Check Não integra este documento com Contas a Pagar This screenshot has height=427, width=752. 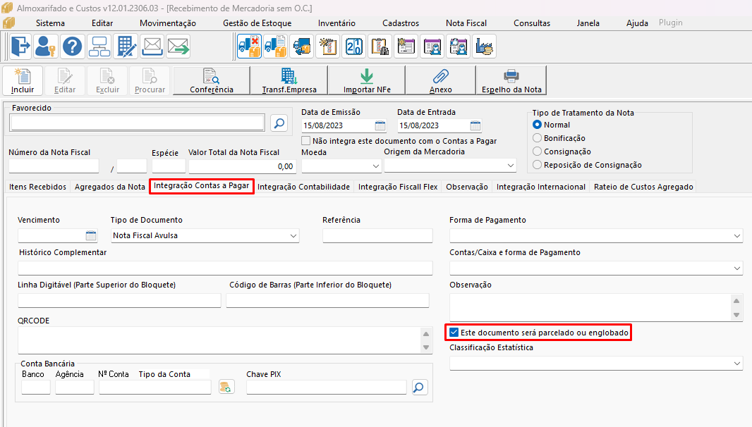click(x=306, y=141)
